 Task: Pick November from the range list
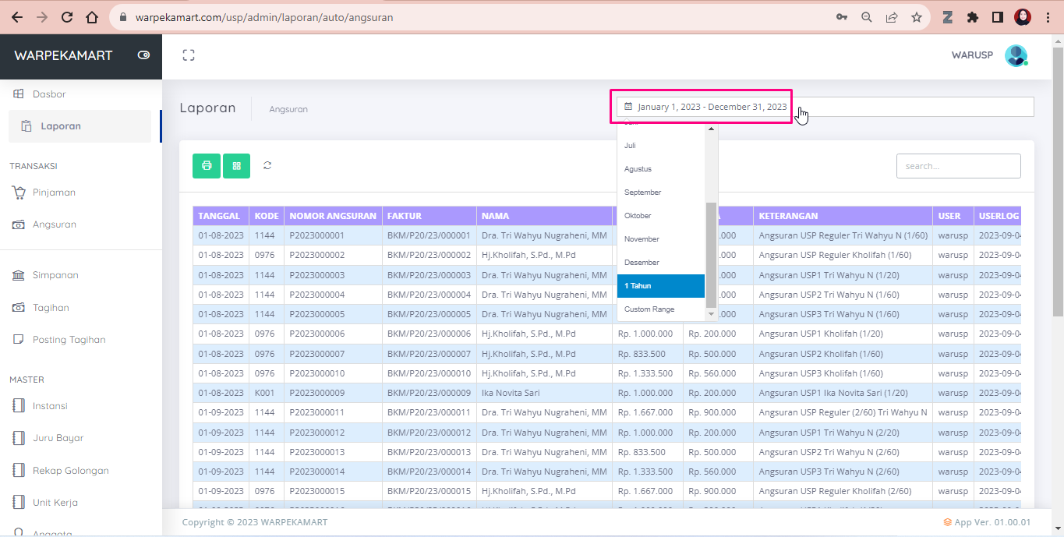[661, 239]
